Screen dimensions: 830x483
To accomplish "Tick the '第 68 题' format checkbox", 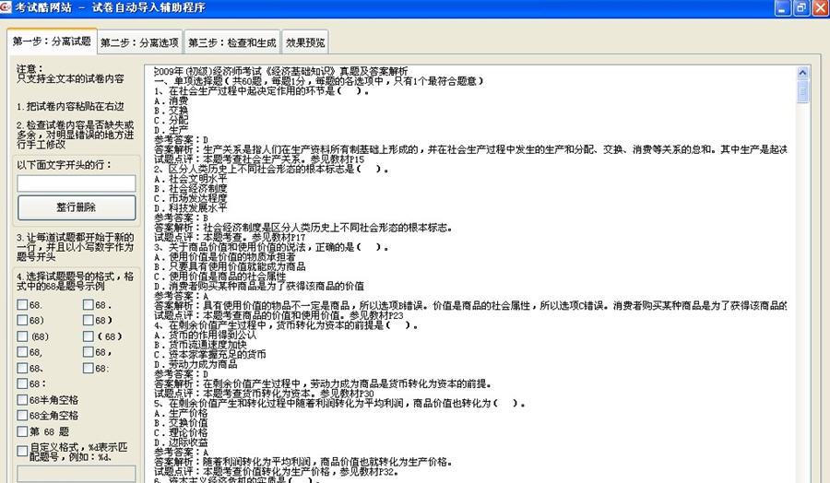I will [x=22, y=431].
